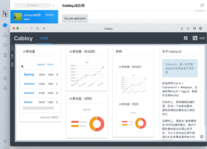Screen dimensions: 207x149
Task: Click the dashboard vertical scrollbar
Action: click(x=205, y=86)
